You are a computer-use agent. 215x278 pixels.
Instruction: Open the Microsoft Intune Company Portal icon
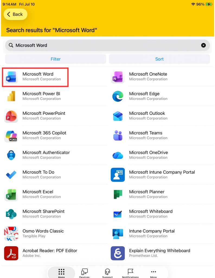118,175
